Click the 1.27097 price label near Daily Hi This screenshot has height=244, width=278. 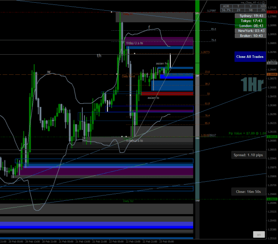click(x=212, y=11)
